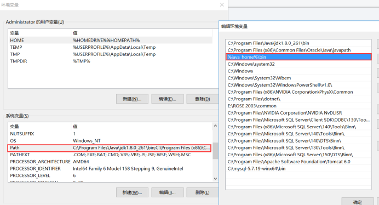Image resolution: width=379 pixels, height=205 pixels.
Task: Select C:\Windows\System32\Wbem path entry
Action: (x=298, y=78)
